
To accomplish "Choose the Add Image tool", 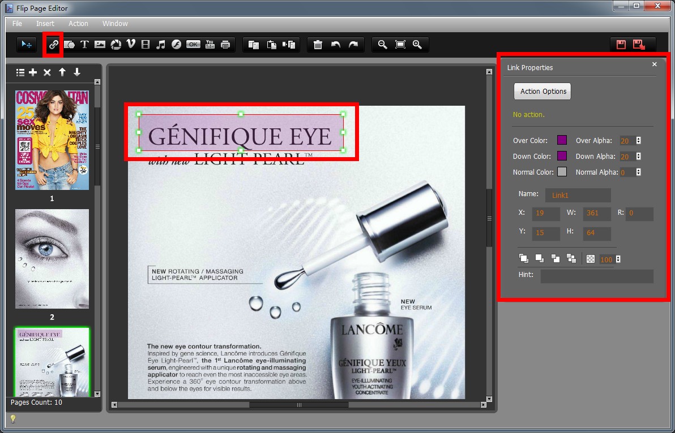I will point(100,45).
